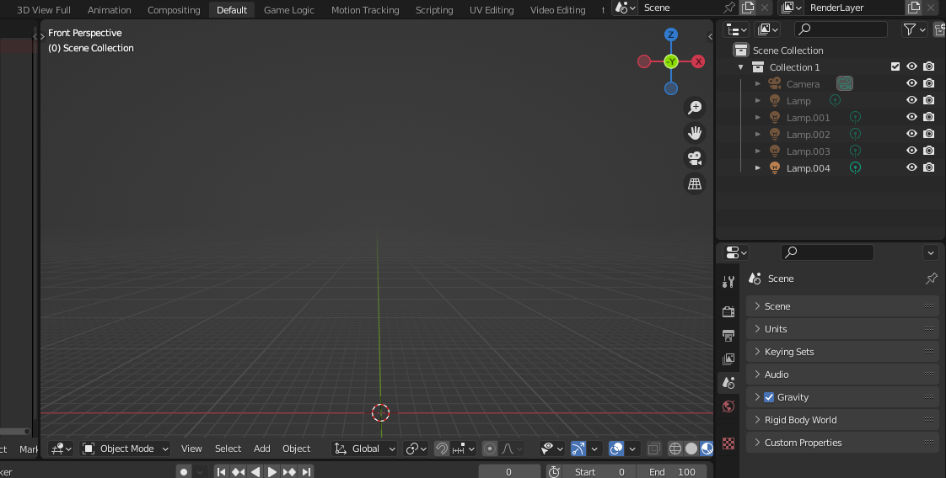Toggle viewport gizmos visibility

578,449
